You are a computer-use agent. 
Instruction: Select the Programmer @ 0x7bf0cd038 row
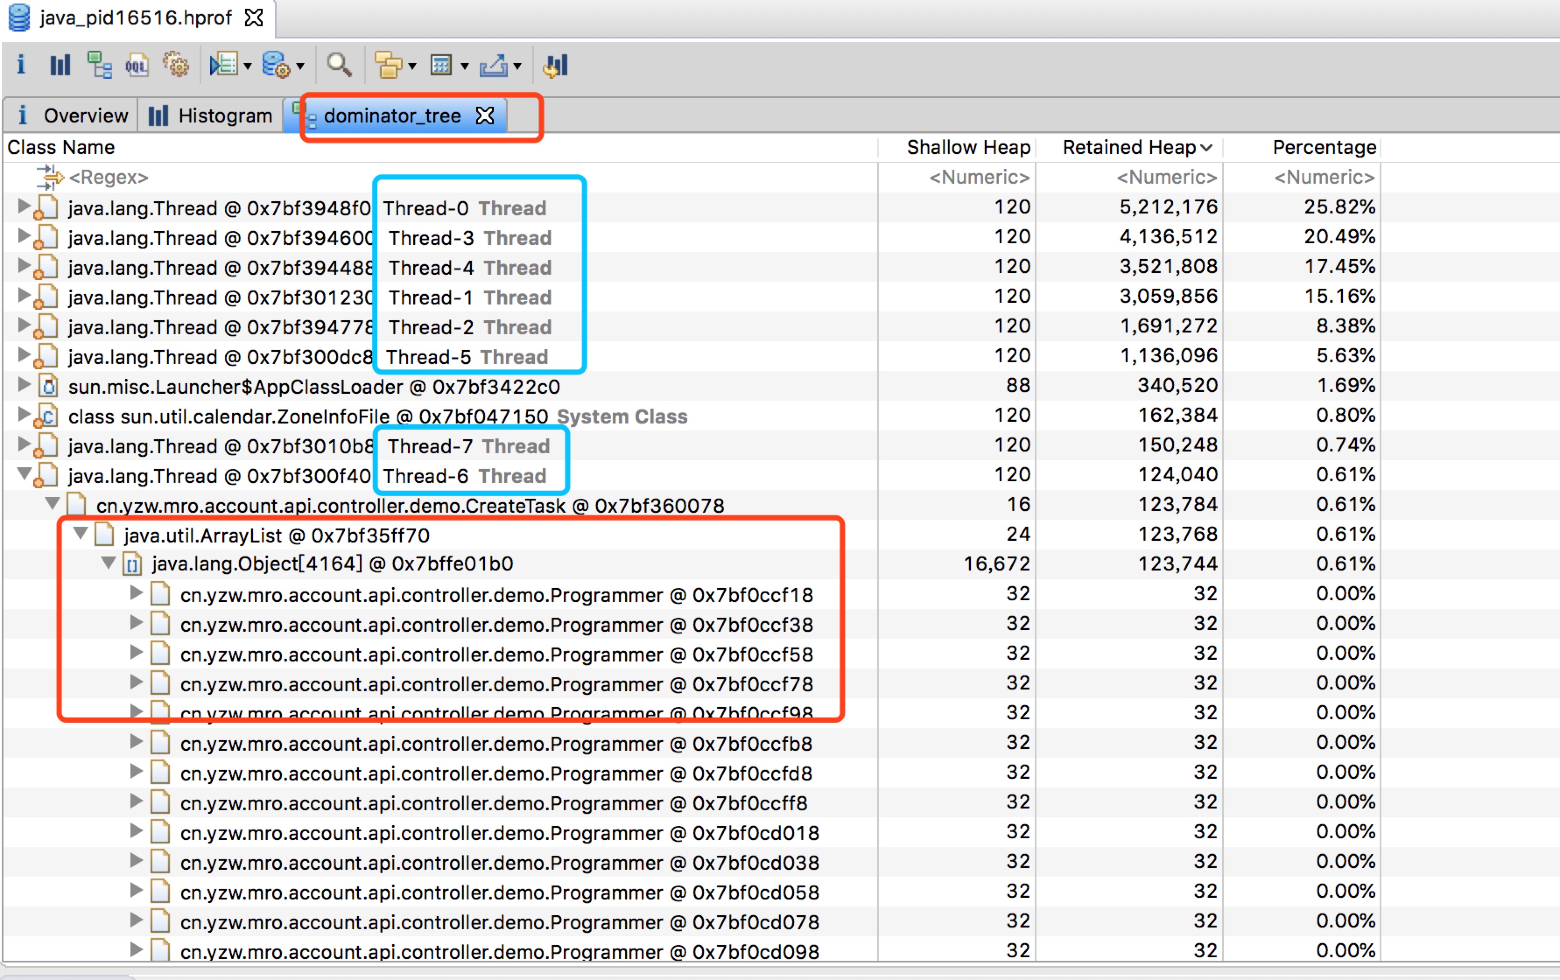point(499,864)
